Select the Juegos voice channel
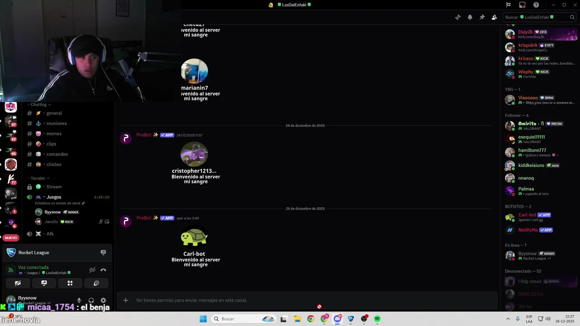Viewport: 580px width, 326px height. pyautogui.click(x=68, y=197)
